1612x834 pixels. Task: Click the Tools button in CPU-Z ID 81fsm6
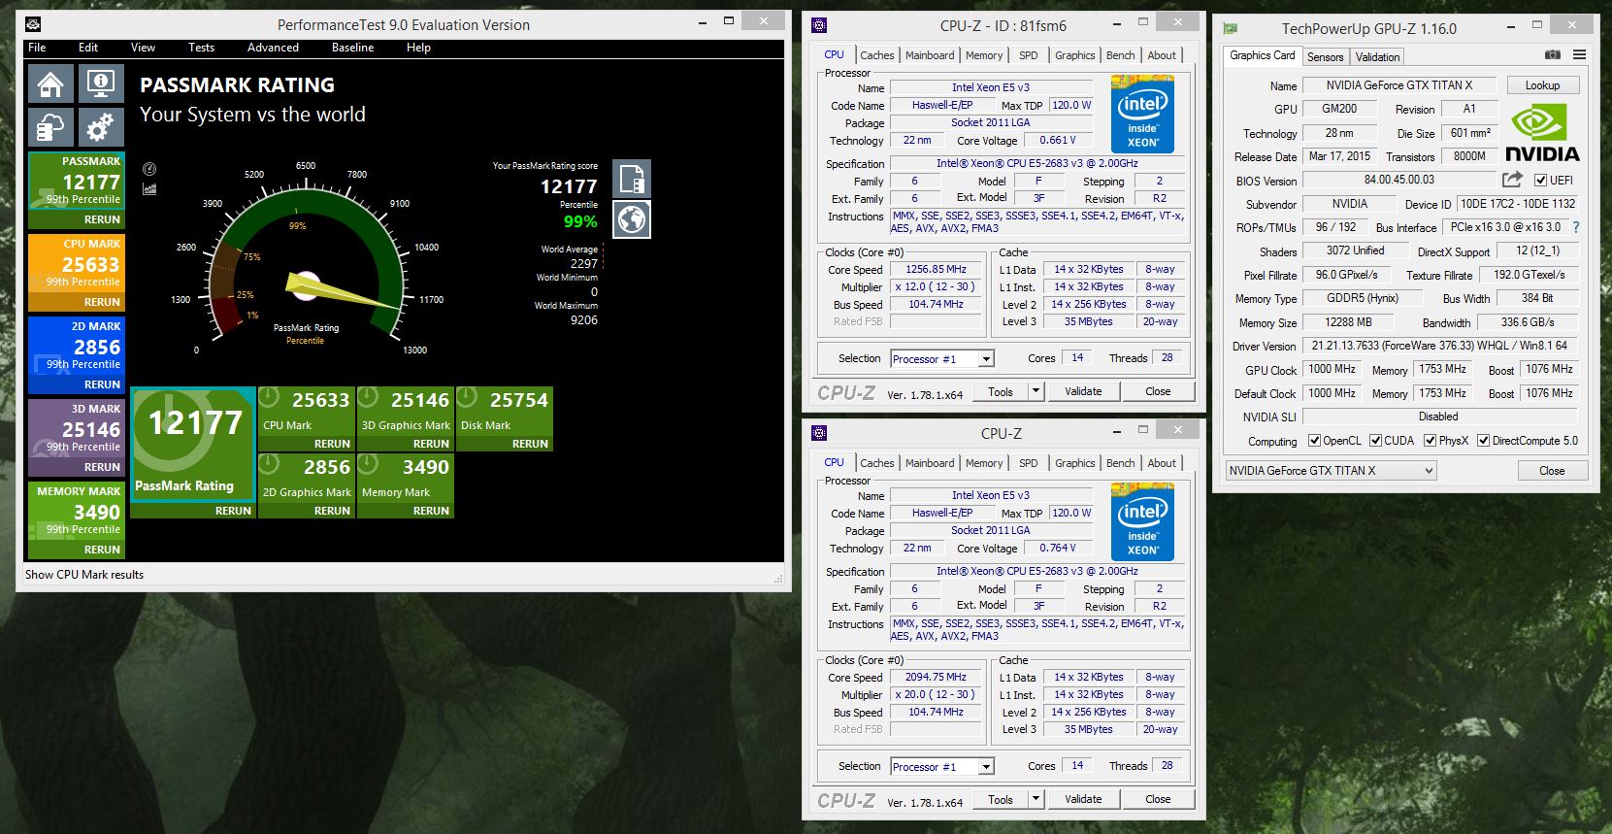(1001, 391)
